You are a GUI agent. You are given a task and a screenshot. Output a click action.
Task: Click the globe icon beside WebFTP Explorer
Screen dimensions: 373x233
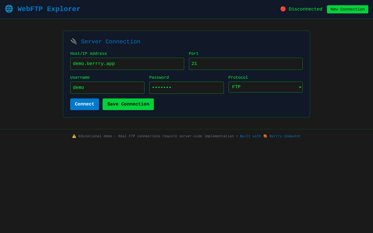9,9
